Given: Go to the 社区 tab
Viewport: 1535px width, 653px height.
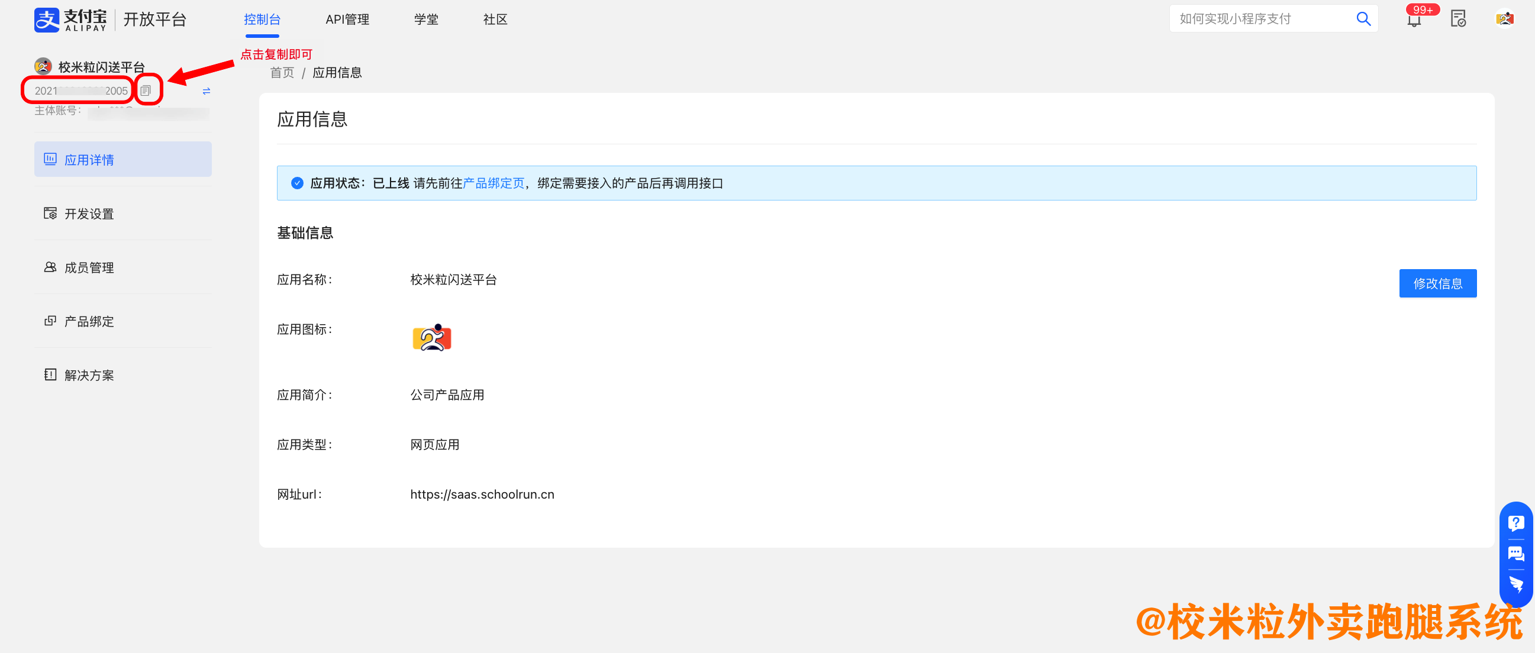Looking at the screenshot, I should [x=495, y=20].
